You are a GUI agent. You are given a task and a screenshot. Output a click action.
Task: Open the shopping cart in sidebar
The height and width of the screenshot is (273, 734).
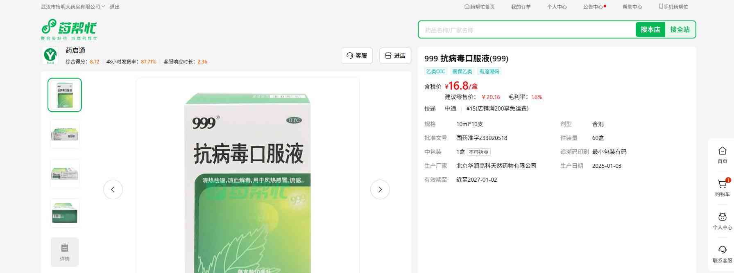pyautogui.click(x=722, y=185)
